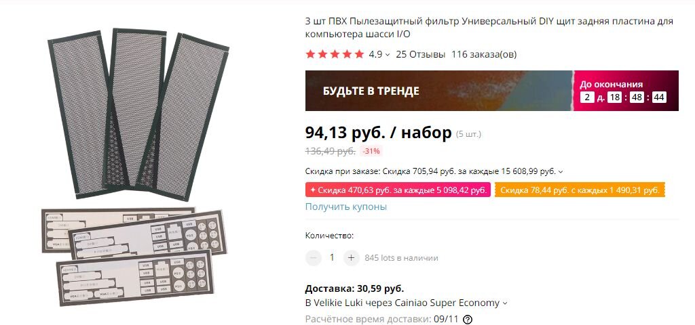This screenshot has height=325, width=695.
Task: Open the I/O shield plates image
Action: pos(134,257)
